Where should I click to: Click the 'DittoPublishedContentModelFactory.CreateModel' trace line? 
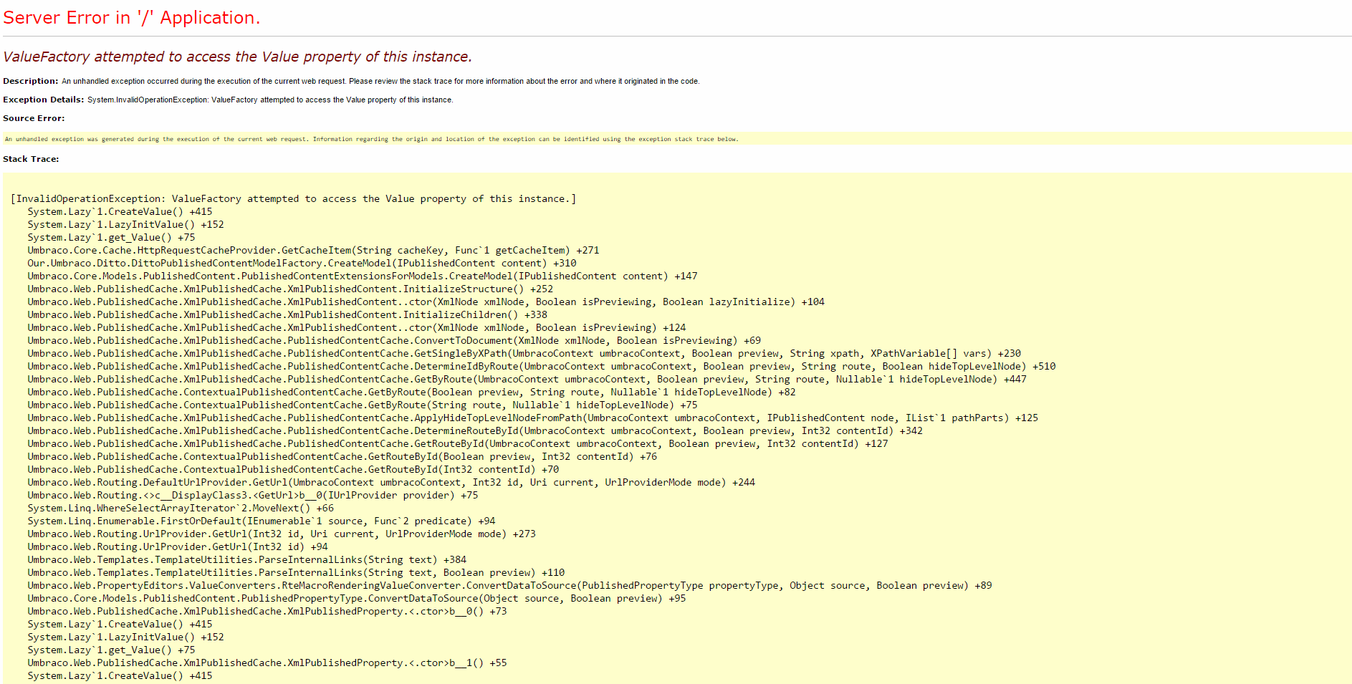[x=302, y=264]
